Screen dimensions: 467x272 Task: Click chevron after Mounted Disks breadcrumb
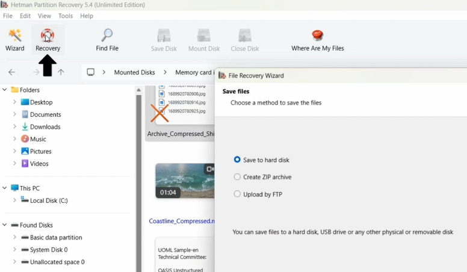(165, 72)
